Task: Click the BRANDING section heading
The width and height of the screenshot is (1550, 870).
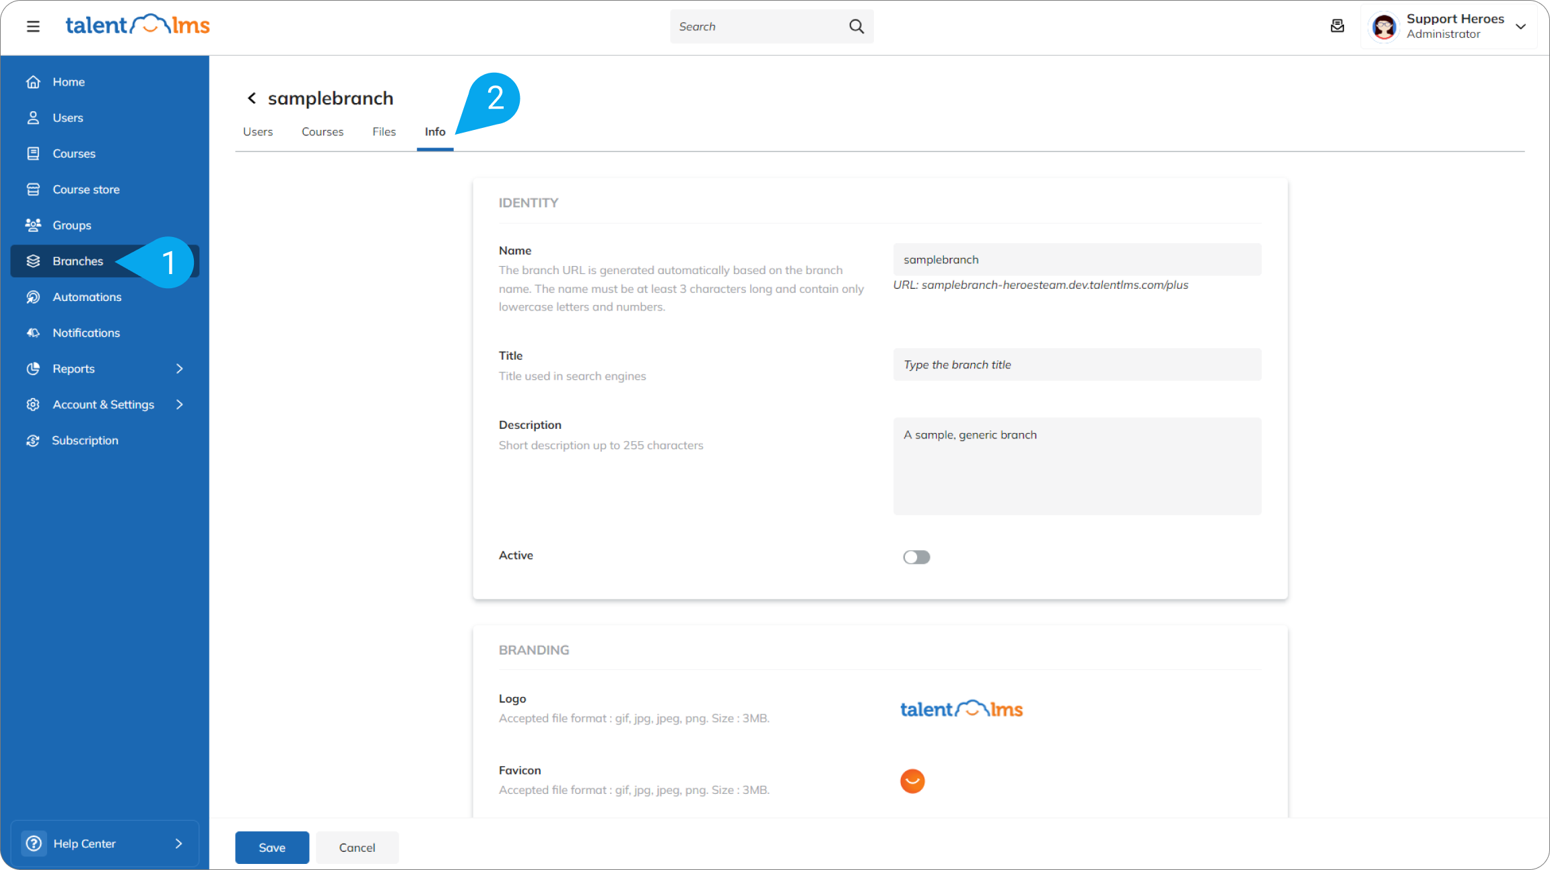Action: 534,650
